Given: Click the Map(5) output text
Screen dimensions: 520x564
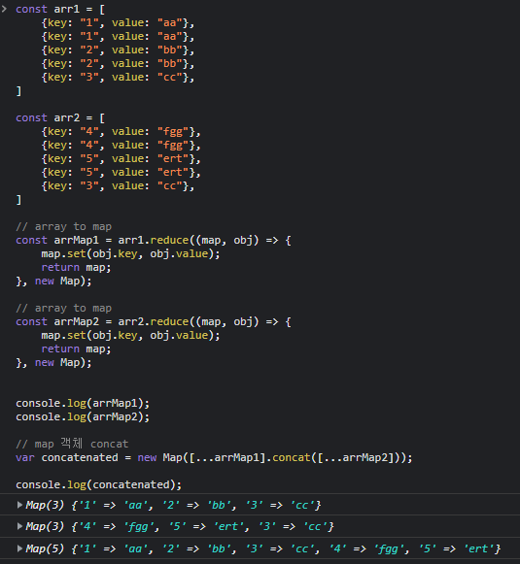Looking at the screenshot, I should [263, 548].
